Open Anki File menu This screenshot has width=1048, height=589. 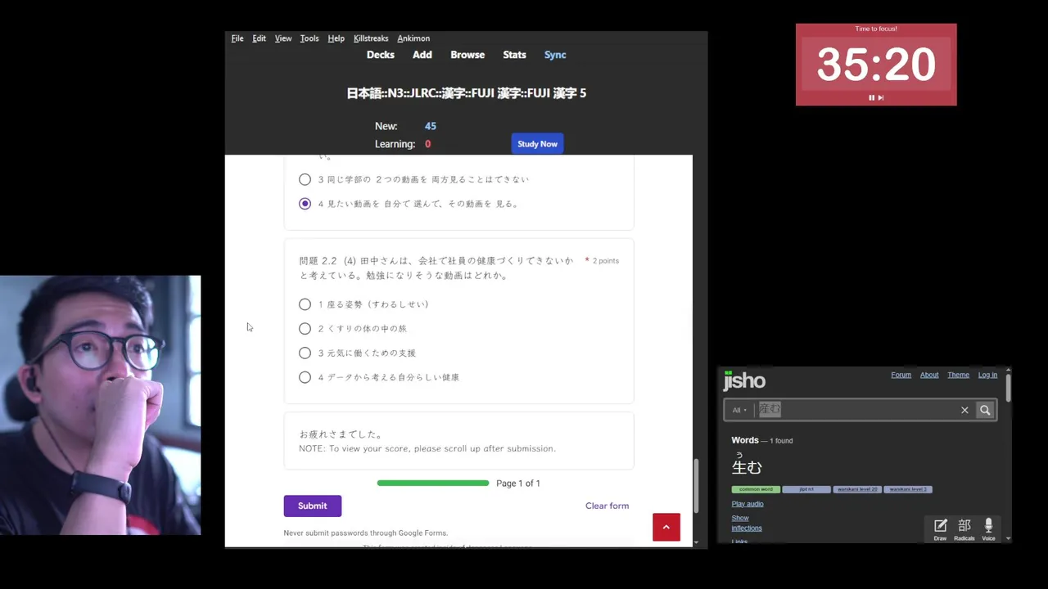pyautogui.click(x=237, y=38)
